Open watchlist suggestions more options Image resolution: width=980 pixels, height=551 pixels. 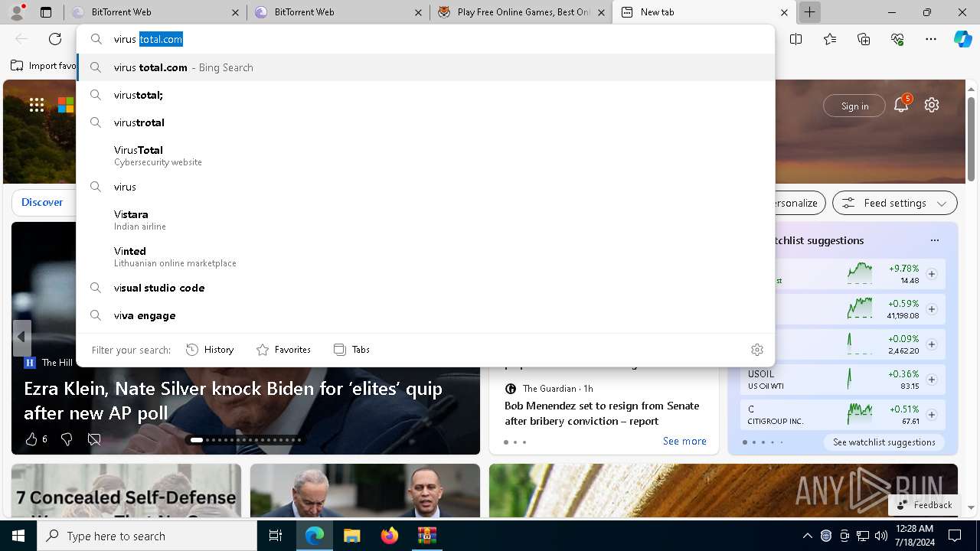point(934,240)
